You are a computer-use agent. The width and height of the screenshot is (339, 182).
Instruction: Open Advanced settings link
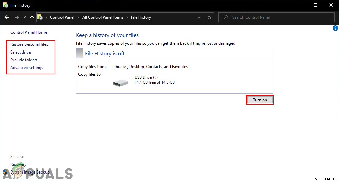[x=27, y=68]
